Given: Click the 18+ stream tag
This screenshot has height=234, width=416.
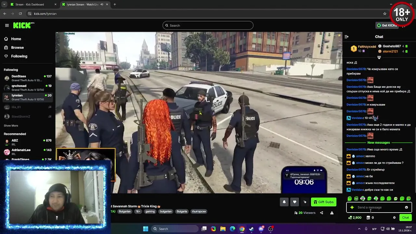Looking at the screenshot, I should click(138, 211).
